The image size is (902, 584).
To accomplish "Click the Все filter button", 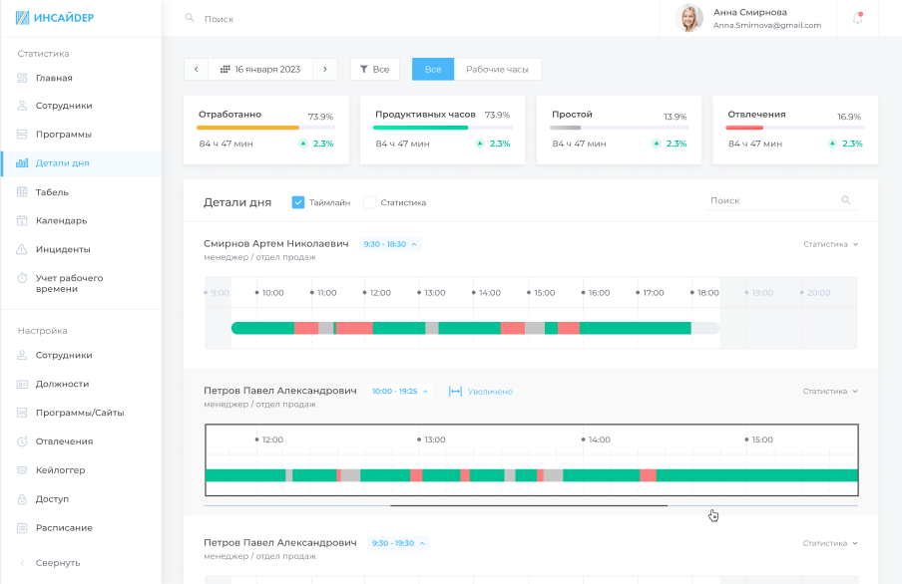I will [375, 69].
